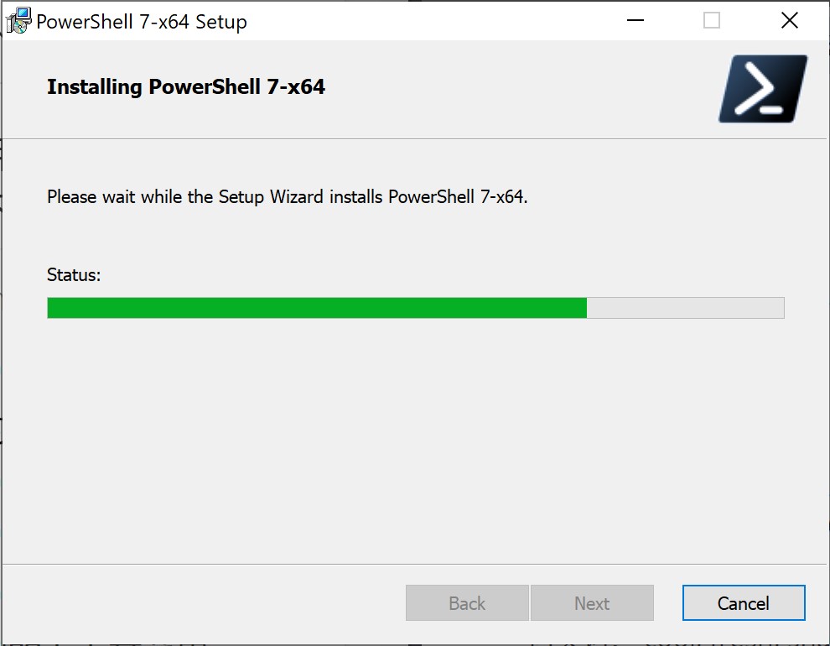Screen dimensions: 830x646
Task: Click the greyed-out maximize button
Action: click(x=712, y=21)
